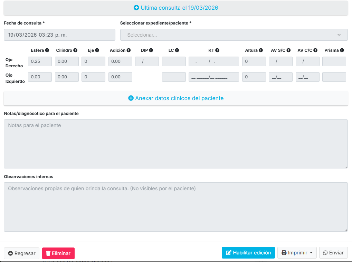This screenshot has width=352, height=262.
Task: Click the info icon next to AV S/C
Action: tap(288, 50)
